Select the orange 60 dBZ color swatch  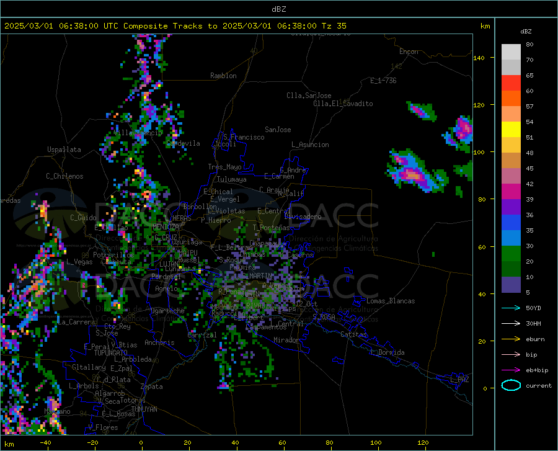pyautogui.click(x=511, y=99)
